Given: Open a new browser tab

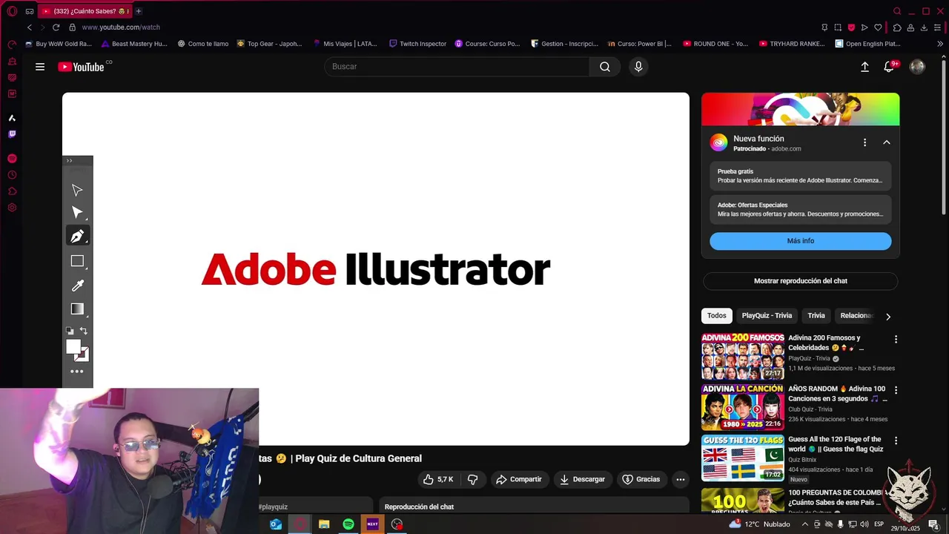Looking at the screenshot, I should 139,11.
